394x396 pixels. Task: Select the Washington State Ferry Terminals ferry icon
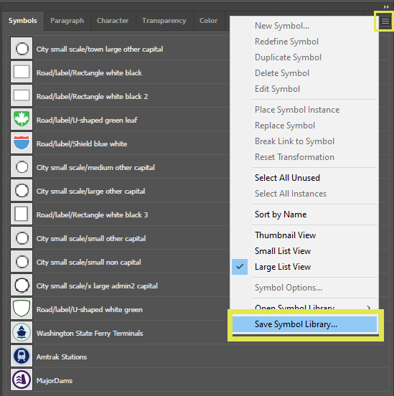click(22, 332)
